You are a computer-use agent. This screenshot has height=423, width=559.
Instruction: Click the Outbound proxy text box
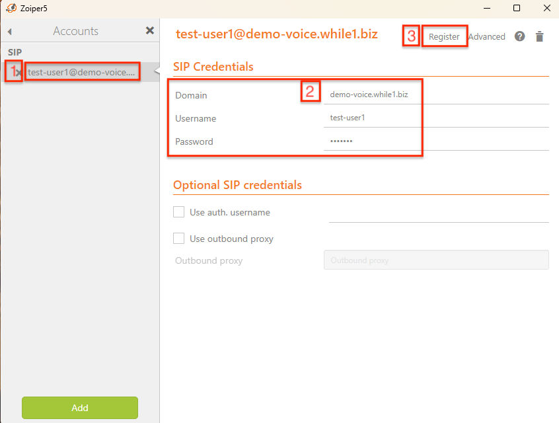coord(436,260)
